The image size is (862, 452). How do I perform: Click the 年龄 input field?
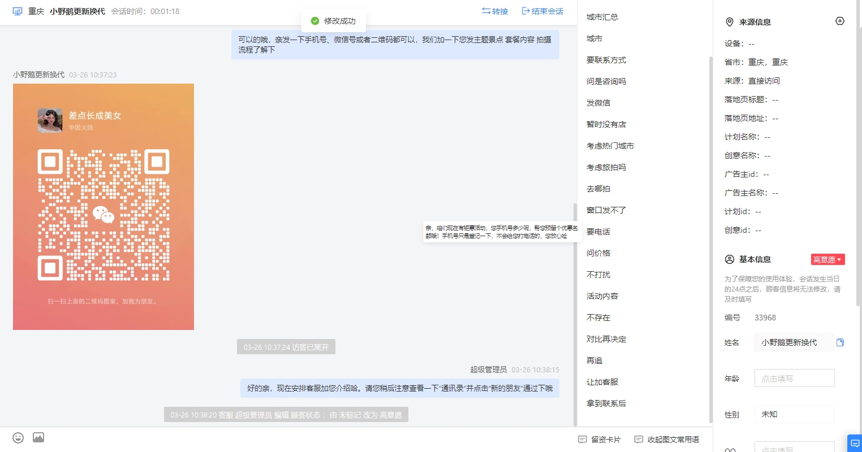[x=795, y=379]
